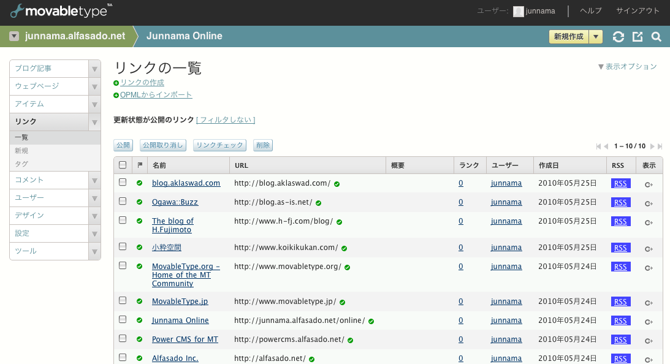
Task: Go to first page pagination icon
Action: [x=599, y=146]
